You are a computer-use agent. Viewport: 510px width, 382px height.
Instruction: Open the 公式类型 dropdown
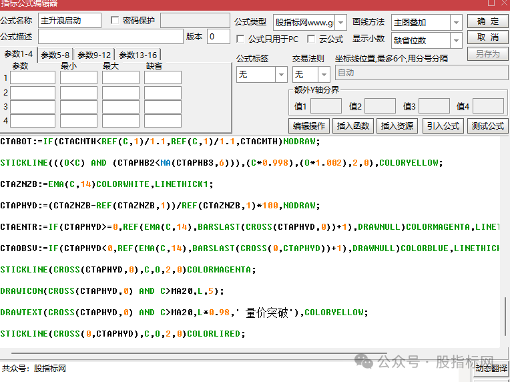pyautogui.click(x=341, y=23)
